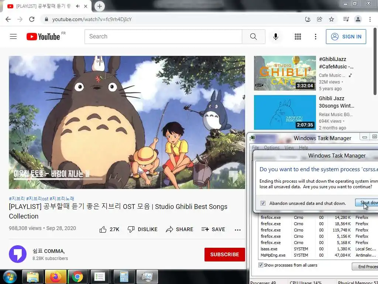Screen dimensions: 378x284
Task: Open the Studio Ghibli Cafe video thumbnail
Action: (x=285, y=73)
